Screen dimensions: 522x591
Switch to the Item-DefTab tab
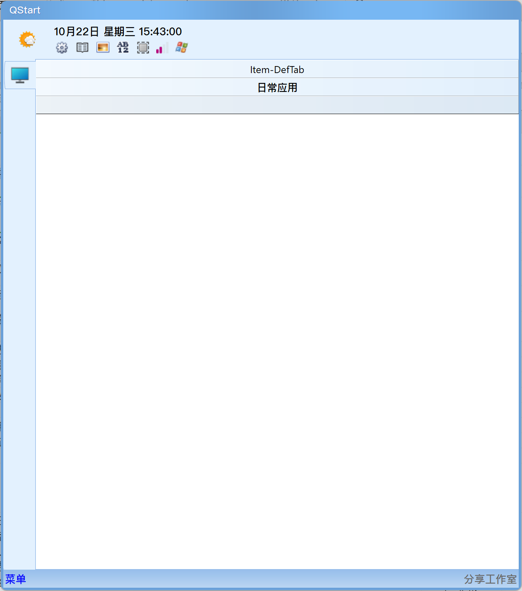pos(278,69)
